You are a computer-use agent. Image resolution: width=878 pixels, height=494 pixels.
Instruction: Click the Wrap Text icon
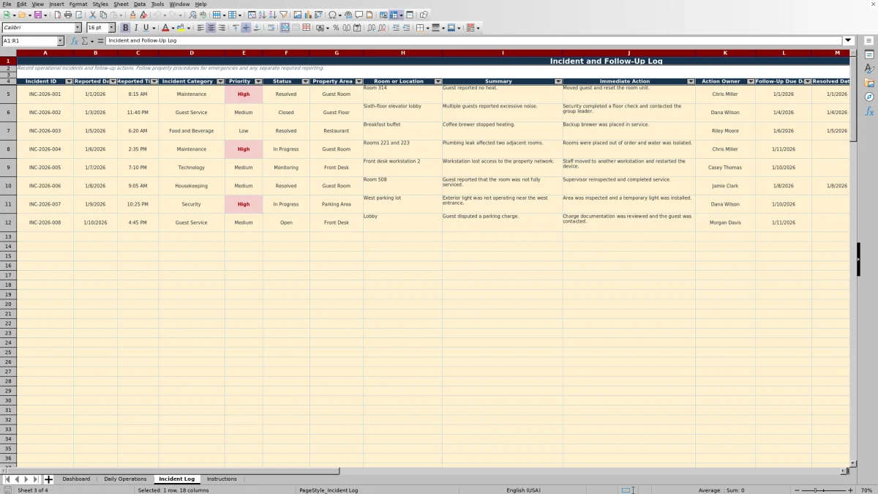[271, 28]
